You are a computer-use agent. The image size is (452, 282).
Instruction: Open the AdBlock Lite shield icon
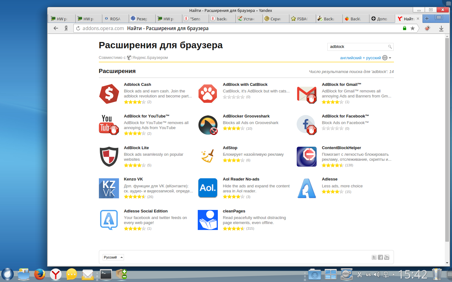pos(109,157)
